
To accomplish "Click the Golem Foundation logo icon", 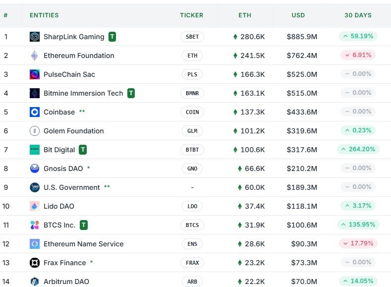I will (x=35, y=131).
